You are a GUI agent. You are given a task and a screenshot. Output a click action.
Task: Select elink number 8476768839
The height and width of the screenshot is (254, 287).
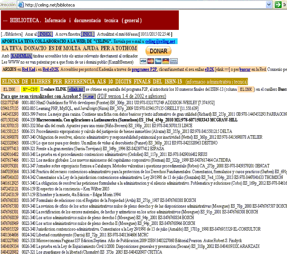pos(10,218)
